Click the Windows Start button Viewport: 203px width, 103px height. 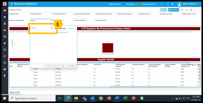coord(5,98)
